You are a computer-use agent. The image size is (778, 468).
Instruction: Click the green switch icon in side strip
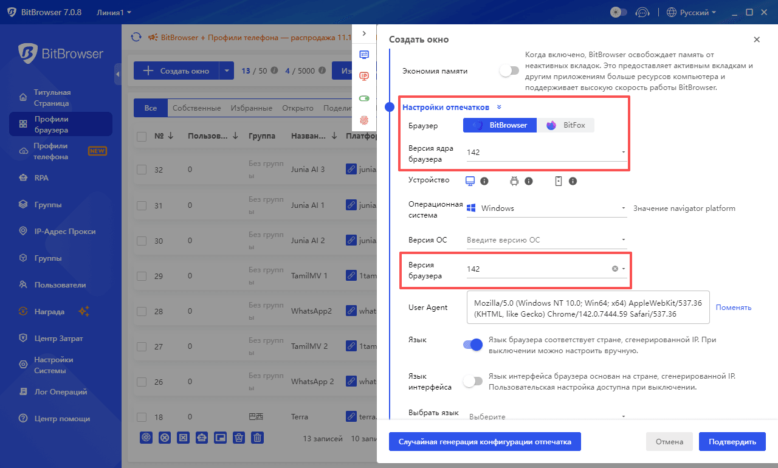pyautogui.click(x=364, y=98)
